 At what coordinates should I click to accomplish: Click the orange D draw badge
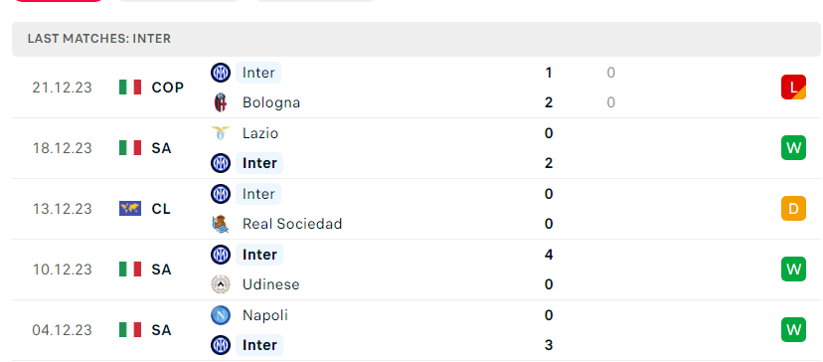pyautogui.click(x=793, y=209)
